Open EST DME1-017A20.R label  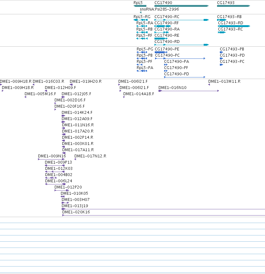click(x=78, y=131)
